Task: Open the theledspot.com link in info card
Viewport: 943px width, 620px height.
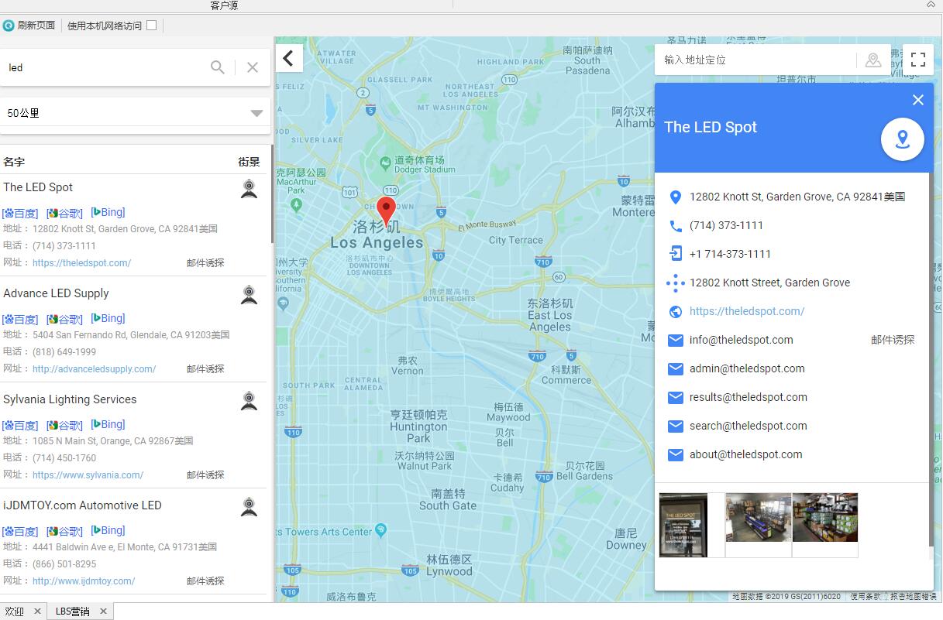Action: click(x=747, y=311)
